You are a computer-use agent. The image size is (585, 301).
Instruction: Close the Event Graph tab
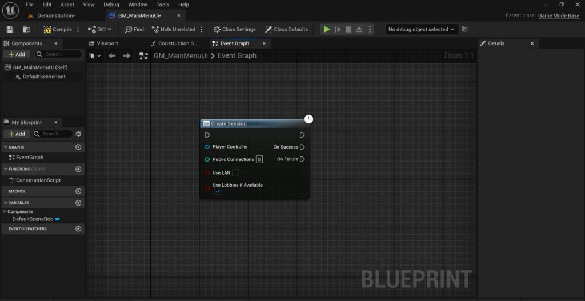[264, 43]
